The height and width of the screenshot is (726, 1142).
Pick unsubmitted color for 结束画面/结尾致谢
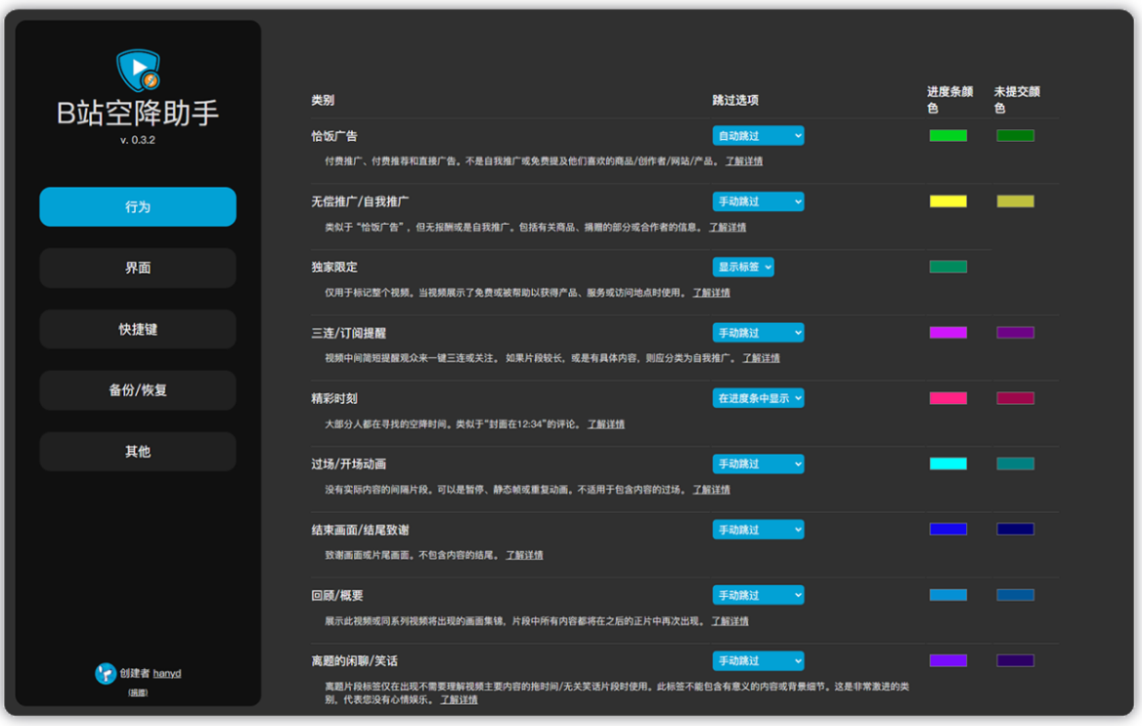point(1015,529)
